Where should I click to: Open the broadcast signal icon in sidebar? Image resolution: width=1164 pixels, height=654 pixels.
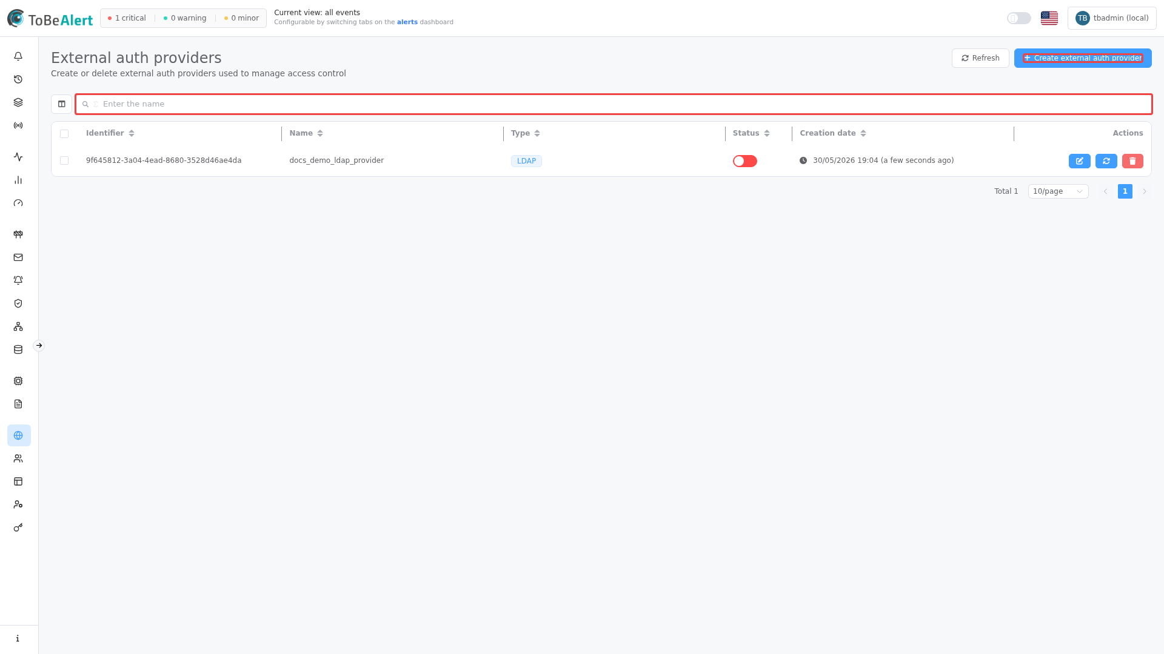[x=18, y=125]
